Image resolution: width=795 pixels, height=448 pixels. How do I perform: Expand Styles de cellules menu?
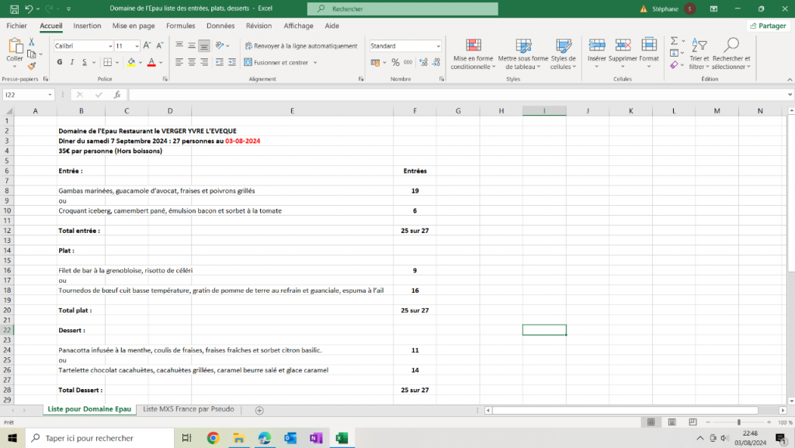coord(564,54)
